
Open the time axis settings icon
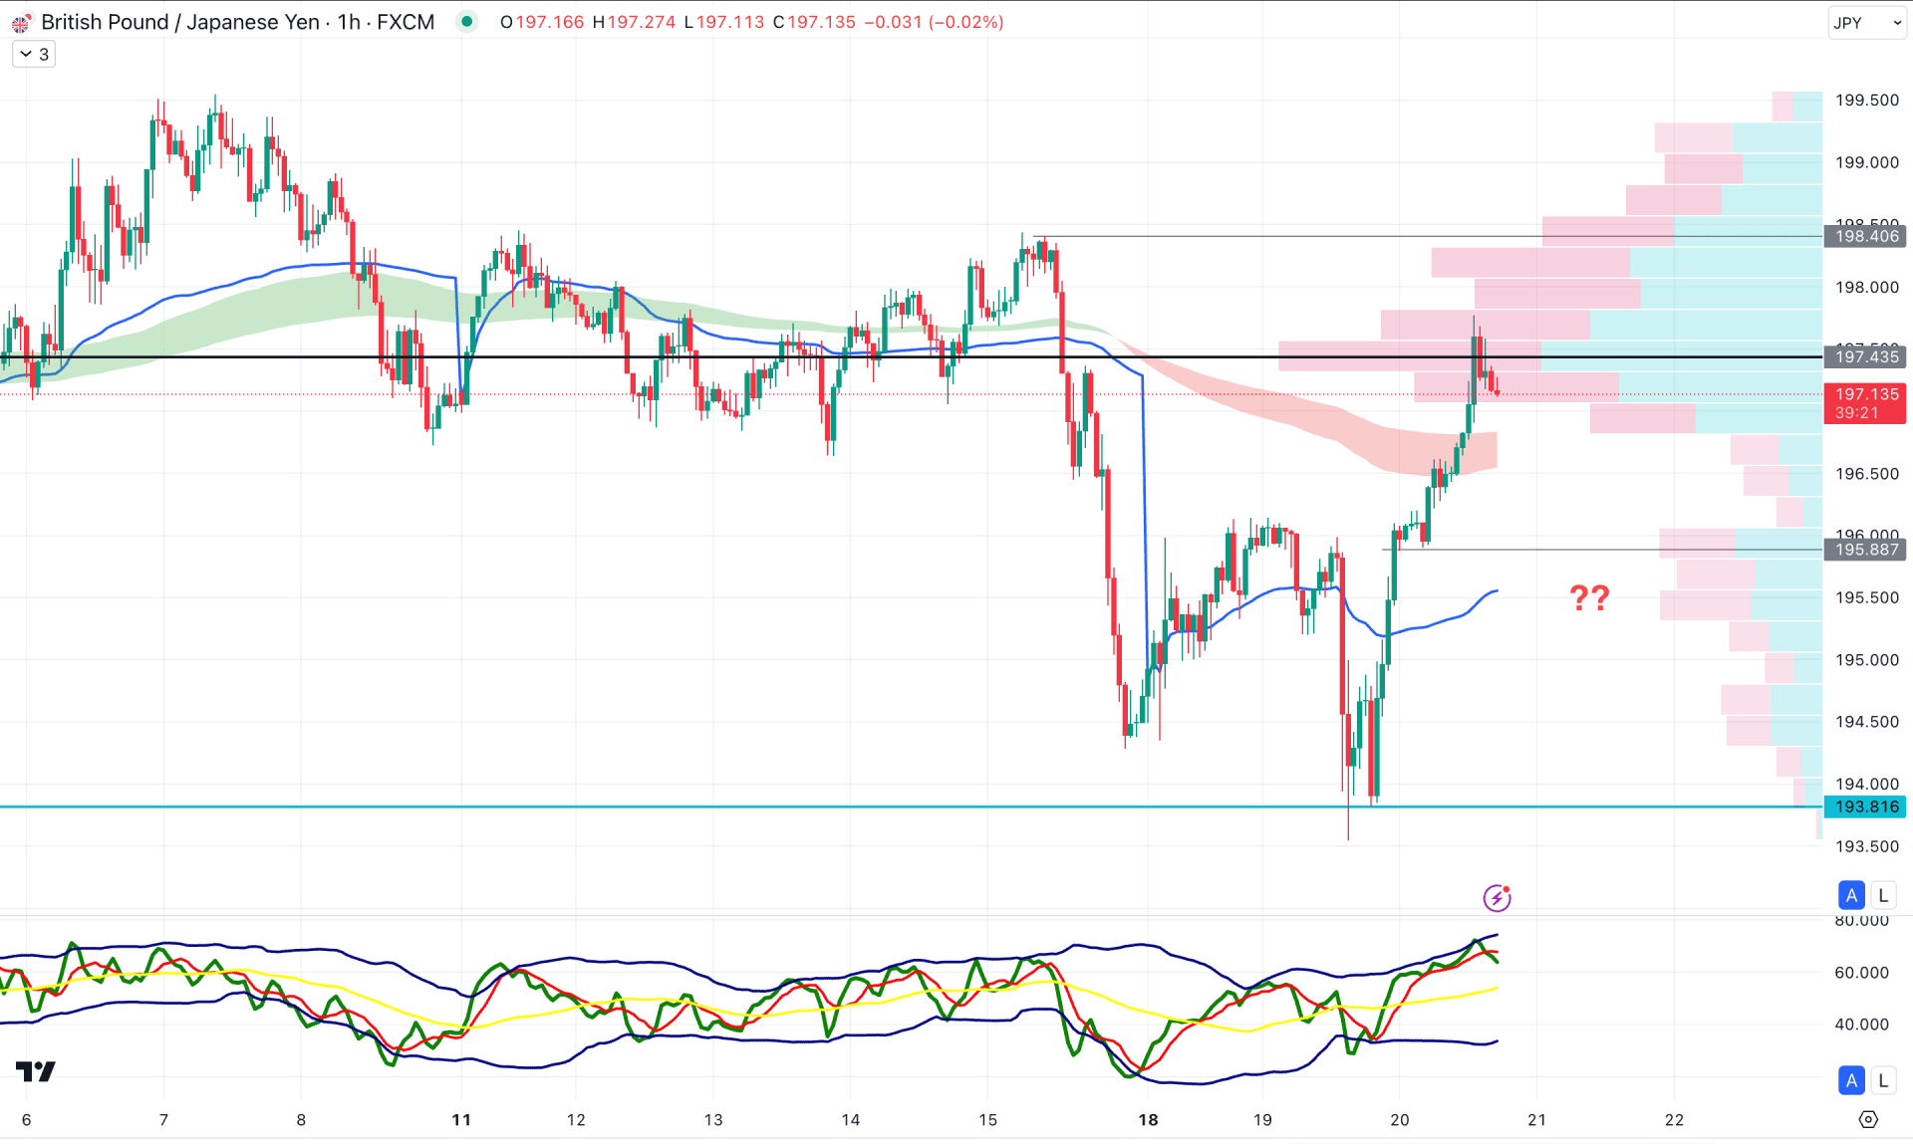(x=1868, y=1119)
